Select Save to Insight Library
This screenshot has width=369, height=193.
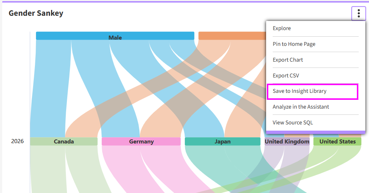point(299,91)
